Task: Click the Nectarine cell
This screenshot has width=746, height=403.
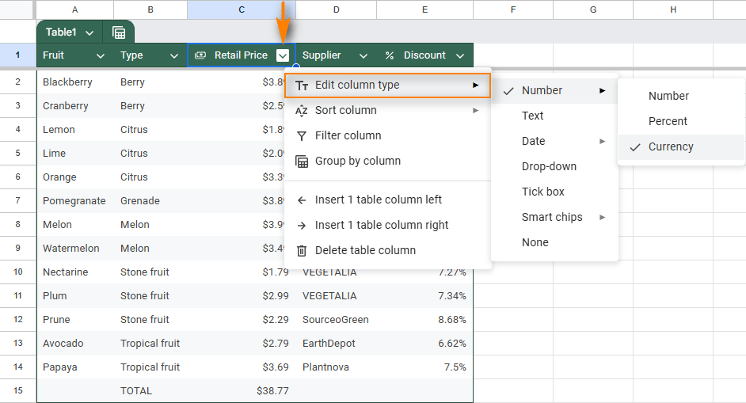Action: [75, 272]
